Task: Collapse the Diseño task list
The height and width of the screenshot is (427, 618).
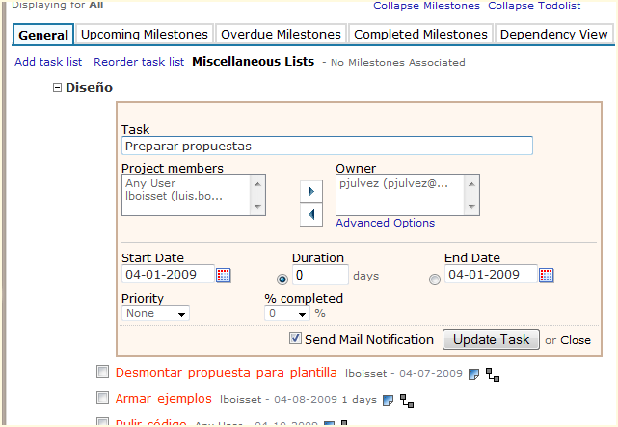Action: click(x=57, y=88)
